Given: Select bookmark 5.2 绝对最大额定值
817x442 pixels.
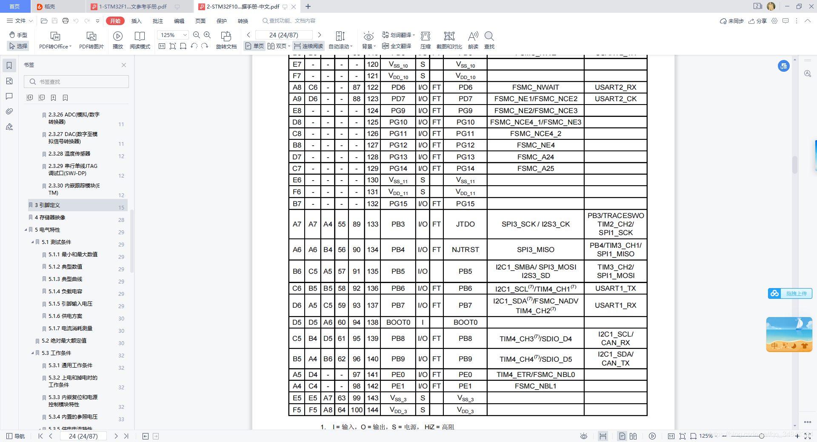Looking at the screenshot, I should click(x=64, y=341).
